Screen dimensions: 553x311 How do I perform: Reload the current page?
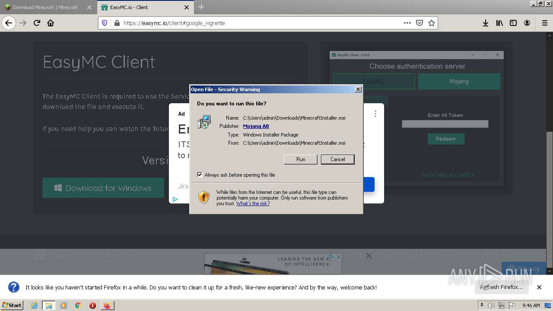click(37, 23)
